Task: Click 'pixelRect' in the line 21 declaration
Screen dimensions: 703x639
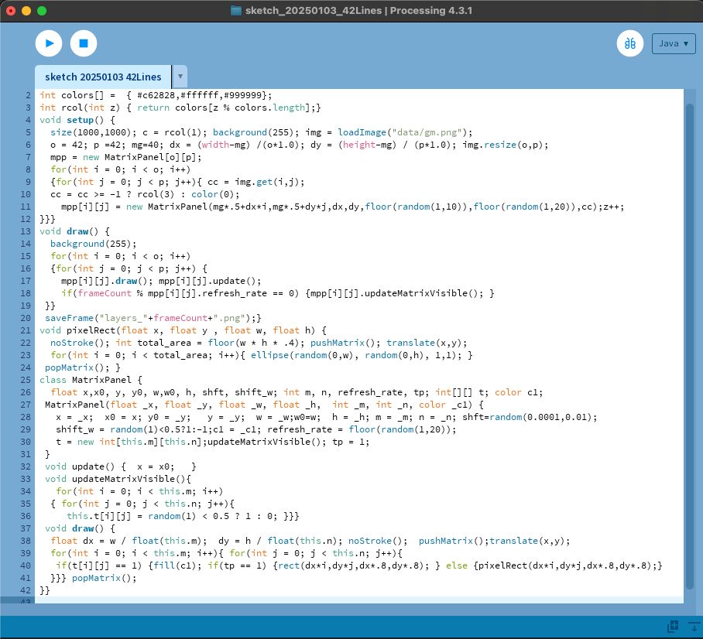Action: tap(91, 330)
